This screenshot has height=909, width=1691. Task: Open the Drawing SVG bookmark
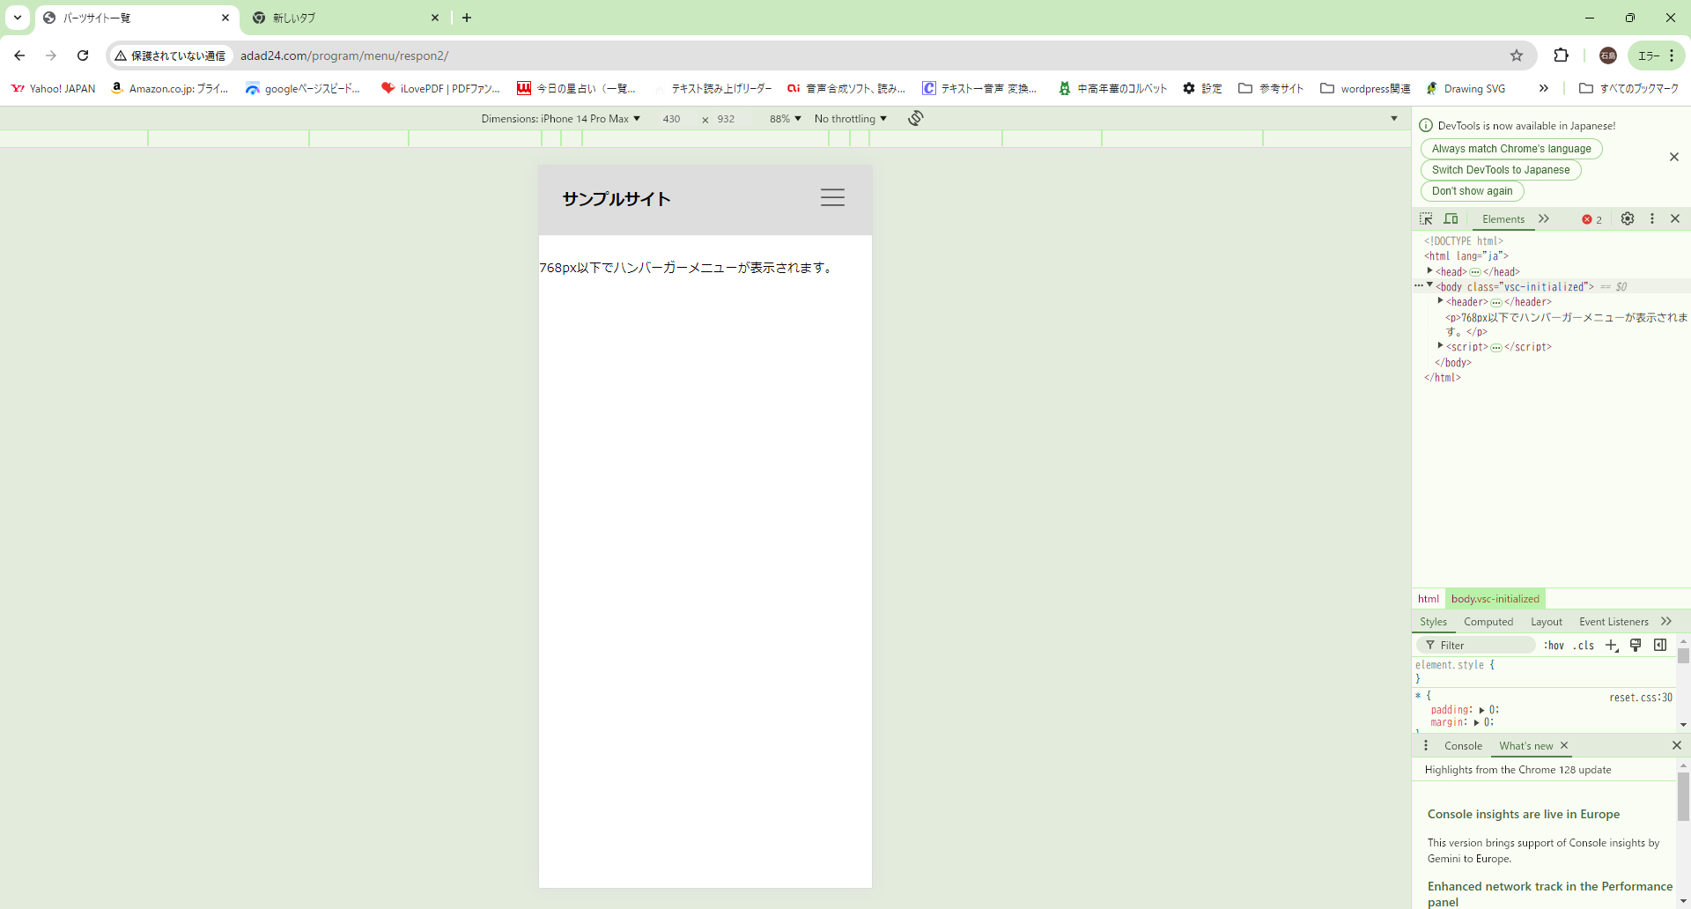1466,88
